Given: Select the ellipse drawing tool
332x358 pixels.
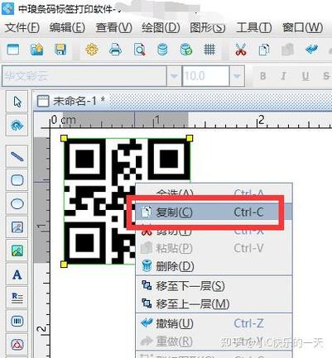Looking at the screenshot, I should pos(17,204).
